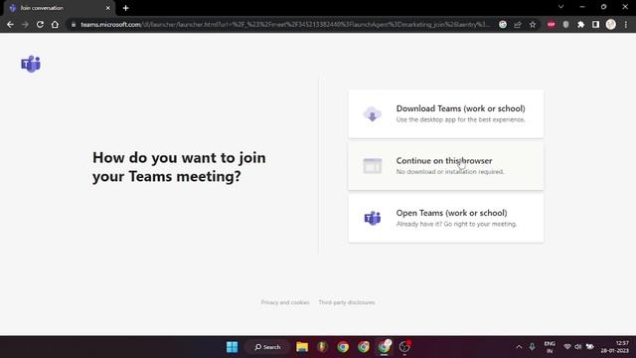636x358 pixels.
Task: Expand tab search dropdown chevron
Action: 560,7
